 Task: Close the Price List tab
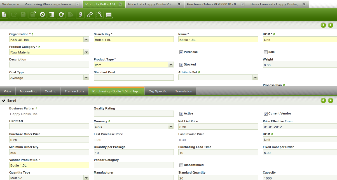coord(179,4)
